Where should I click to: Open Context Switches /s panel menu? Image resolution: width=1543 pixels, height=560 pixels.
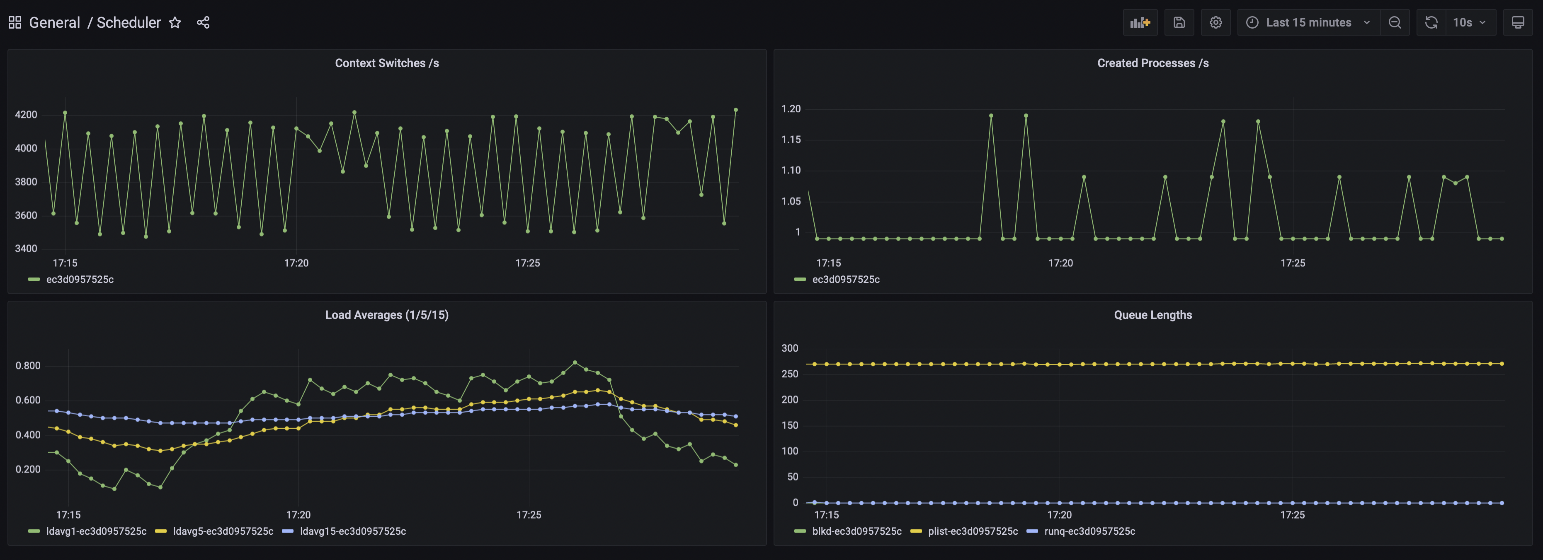pos(386,63)
